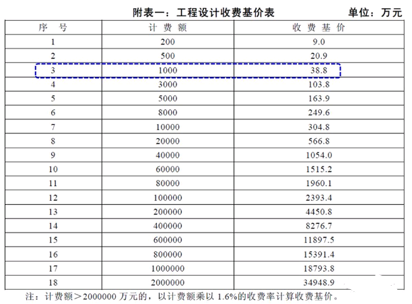The height and width of the screenshot is (304, 412).
Task: Select the cell with value 40000
Action: pyautogui.click(x=168, y=155)
